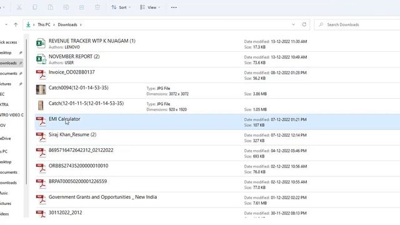Screen dimensions: 400x225
Task: Select 8695716472642312_02122022 file name
Action: (x=81, y=150)
